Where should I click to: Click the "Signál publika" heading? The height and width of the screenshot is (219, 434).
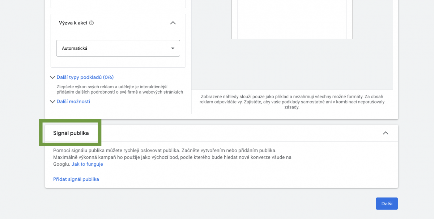click(x=71, y=133)
